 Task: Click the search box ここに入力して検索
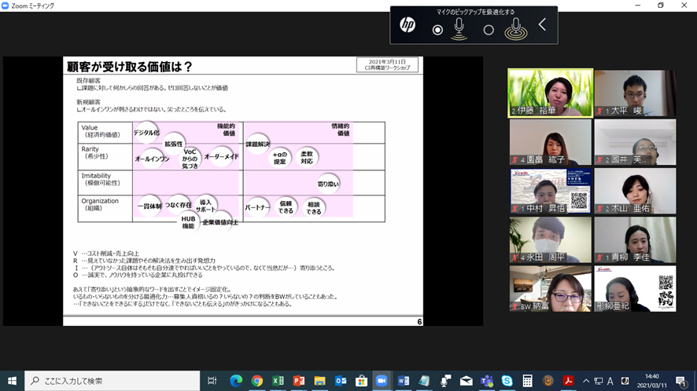[x=112, y=381]
